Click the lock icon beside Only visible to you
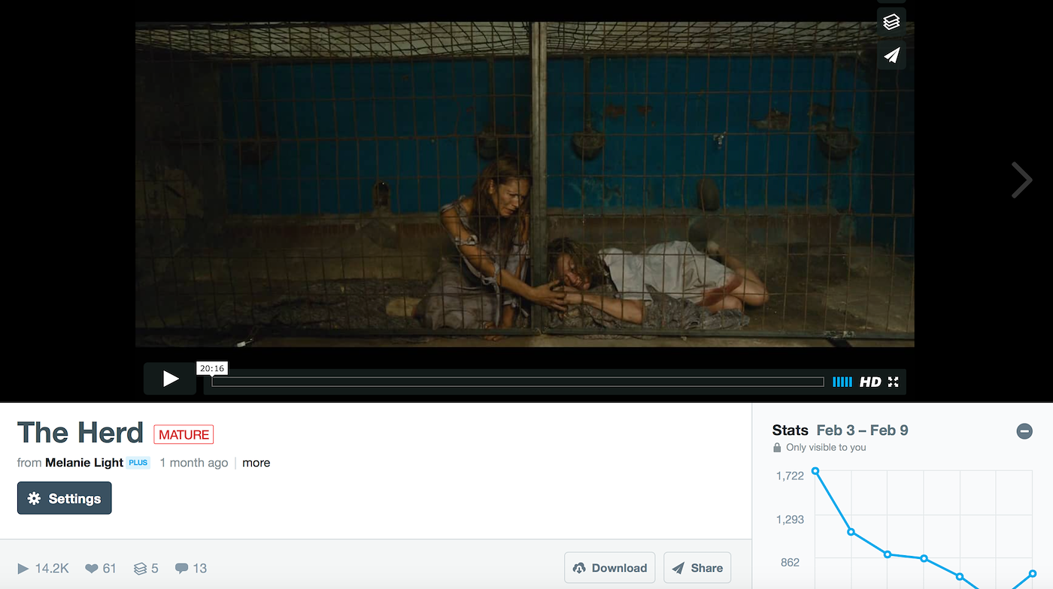Screen dimensions: 1053x589 [777, 448]
